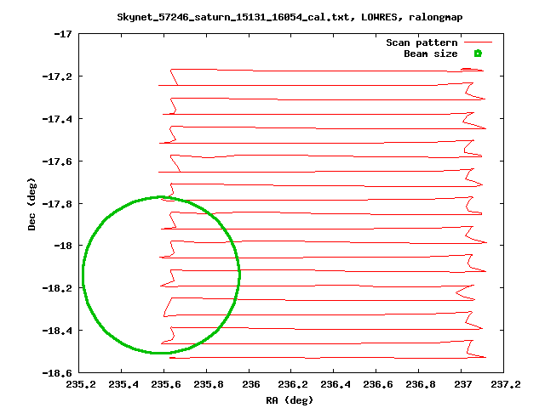Viewport: 545px width, 408px height.
Task: Click the -17.8 Dec axis tick label
Action: (x=57, y=204)
